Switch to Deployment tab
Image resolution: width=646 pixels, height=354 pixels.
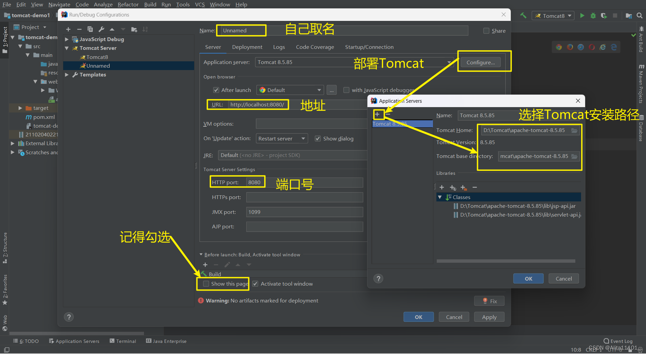pos(247,47)
